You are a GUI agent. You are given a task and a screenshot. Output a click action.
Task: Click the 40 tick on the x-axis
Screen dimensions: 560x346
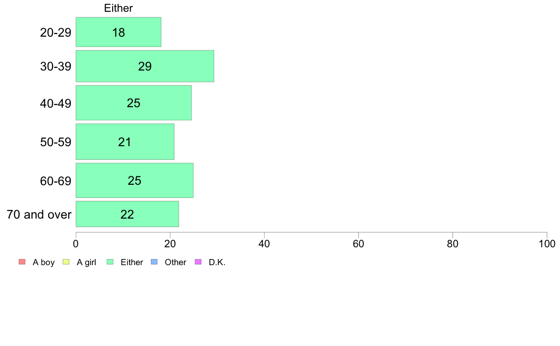click(264, 244)
